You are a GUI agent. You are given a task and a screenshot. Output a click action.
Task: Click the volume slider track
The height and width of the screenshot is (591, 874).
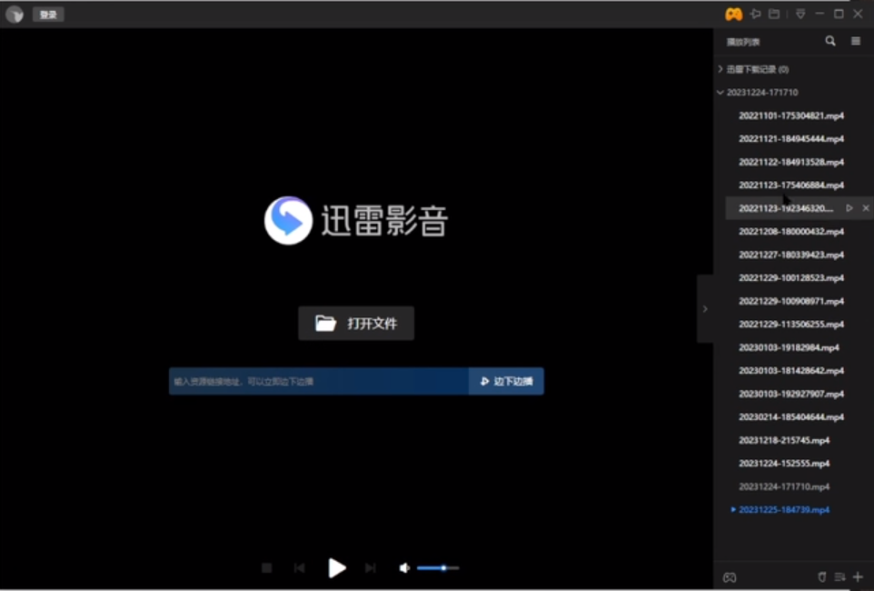click(438, 568)
